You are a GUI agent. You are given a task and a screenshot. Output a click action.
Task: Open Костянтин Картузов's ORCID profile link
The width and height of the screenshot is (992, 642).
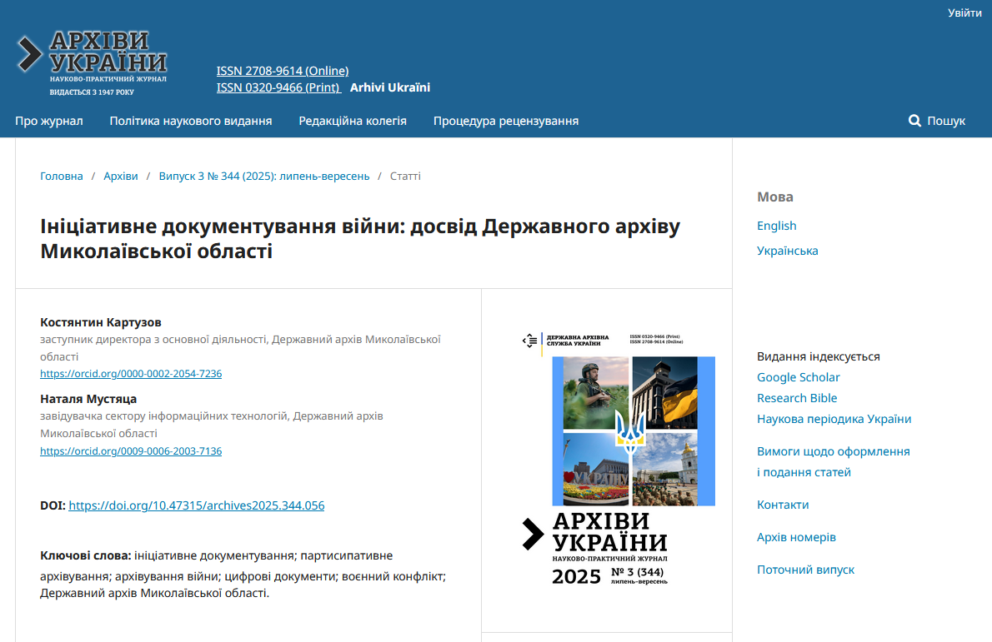pos(131,374)
